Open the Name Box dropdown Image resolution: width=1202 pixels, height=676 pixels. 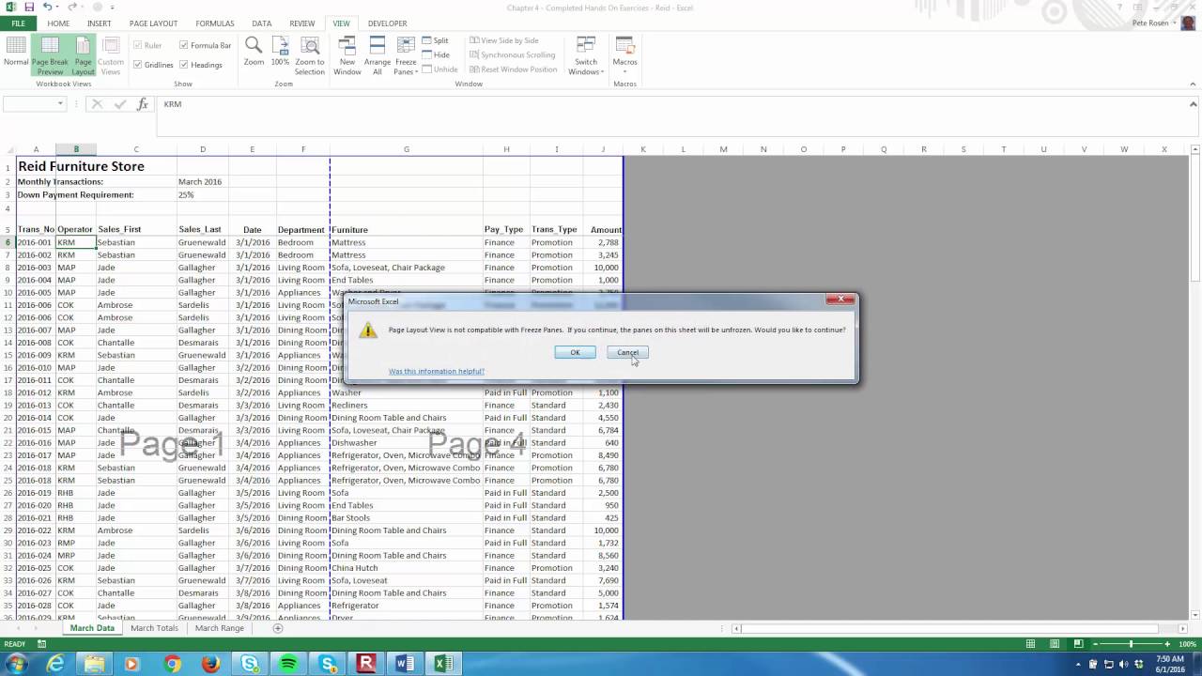click(60, 104)
